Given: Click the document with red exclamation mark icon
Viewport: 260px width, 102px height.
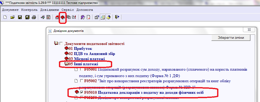Looking at the screenshot, I should click(74, 17).
